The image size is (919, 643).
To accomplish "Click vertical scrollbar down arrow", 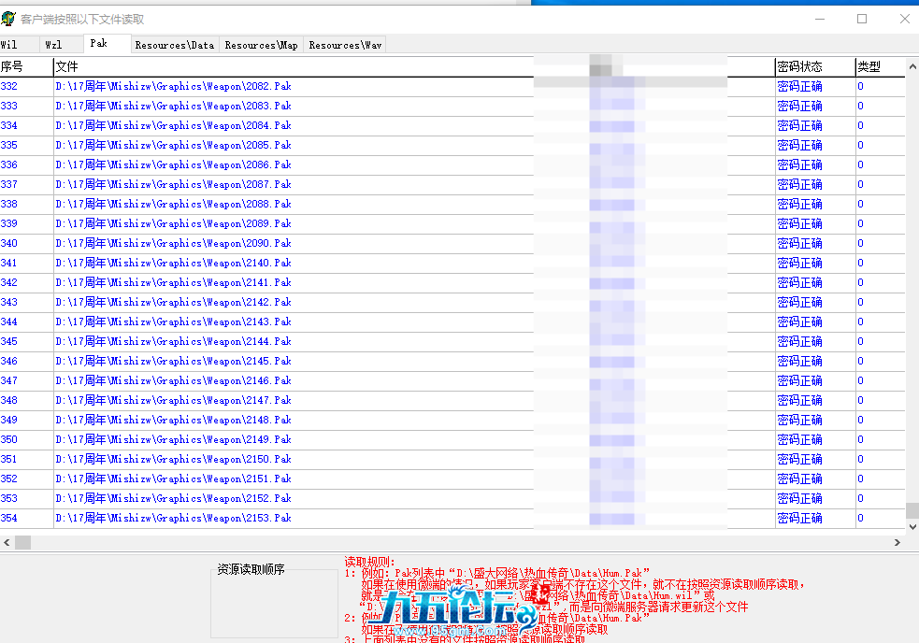I will coord(912,527).
